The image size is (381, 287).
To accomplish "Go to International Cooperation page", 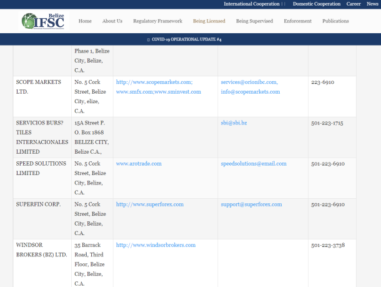I will [252, 4].
